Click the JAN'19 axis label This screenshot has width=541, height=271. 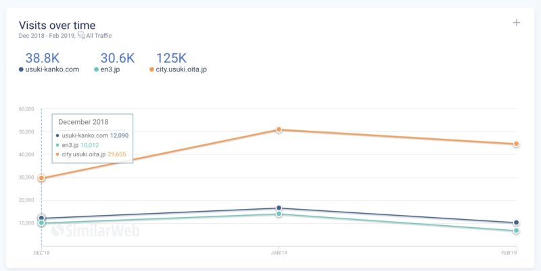(279, 252)
